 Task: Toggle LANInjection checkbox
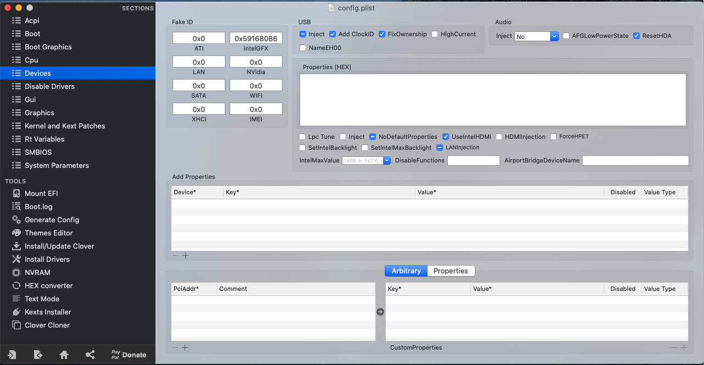[x=440, y=148]
